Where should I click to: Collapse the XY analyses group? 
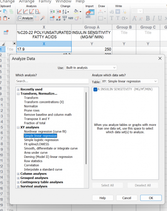pyautogui.click(x=18, y=127)
